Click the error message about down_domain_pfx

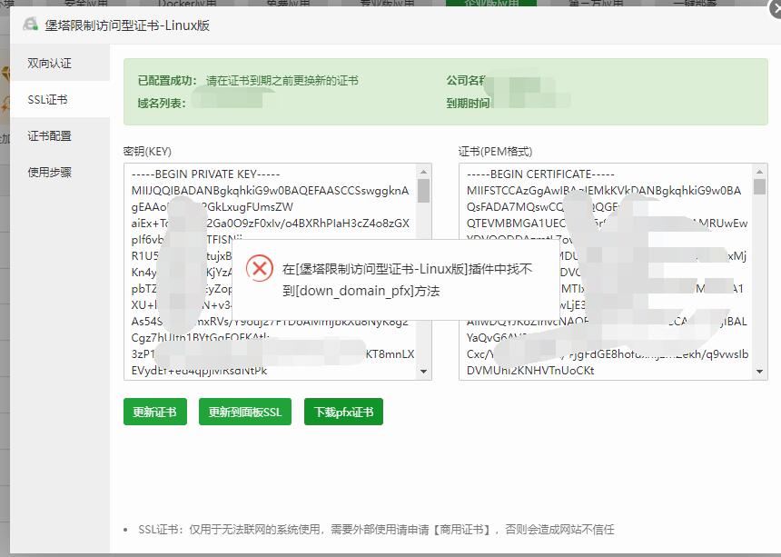pos(408,280)
